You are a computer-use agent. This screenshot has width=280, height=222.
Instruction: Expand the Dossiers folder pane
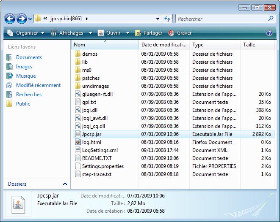click(65, 184)
